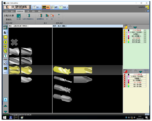Expand the last top toolbar button's dropdown arrow
Screen dimensions: 152x121
click(67, 7)
